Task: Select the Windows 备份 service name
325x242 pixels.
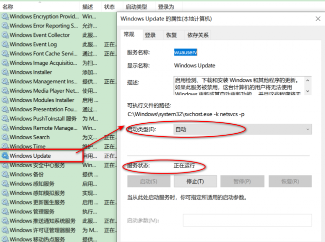Action: pos(26,174)
